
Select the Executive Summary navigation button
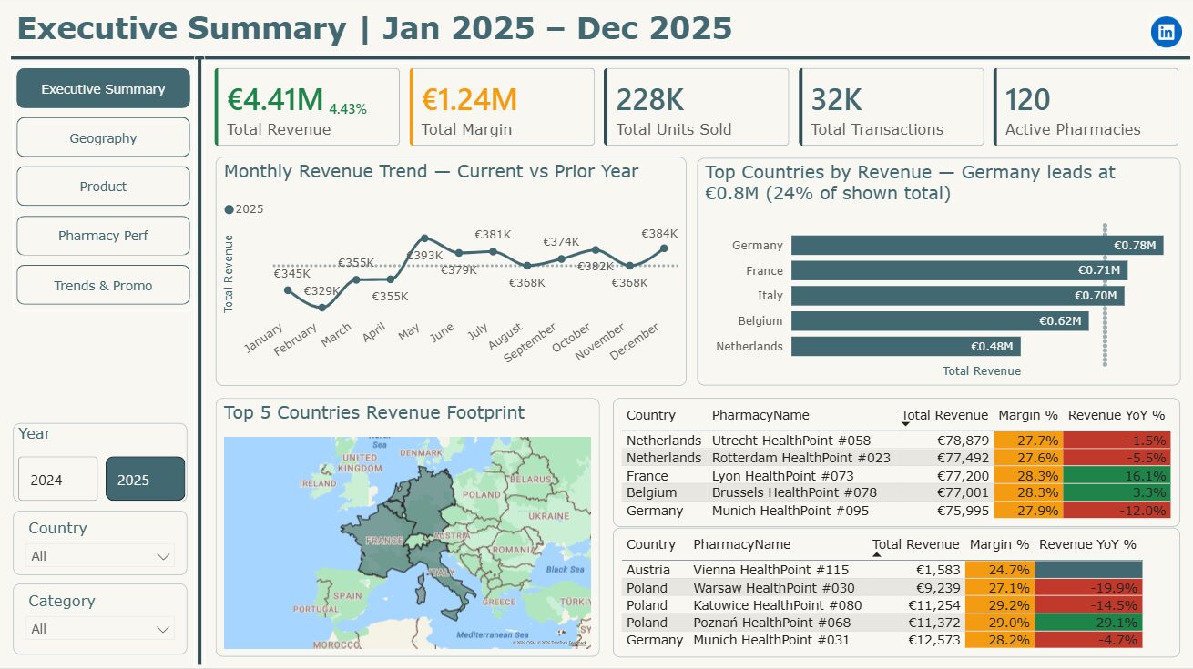click(103, 88)
